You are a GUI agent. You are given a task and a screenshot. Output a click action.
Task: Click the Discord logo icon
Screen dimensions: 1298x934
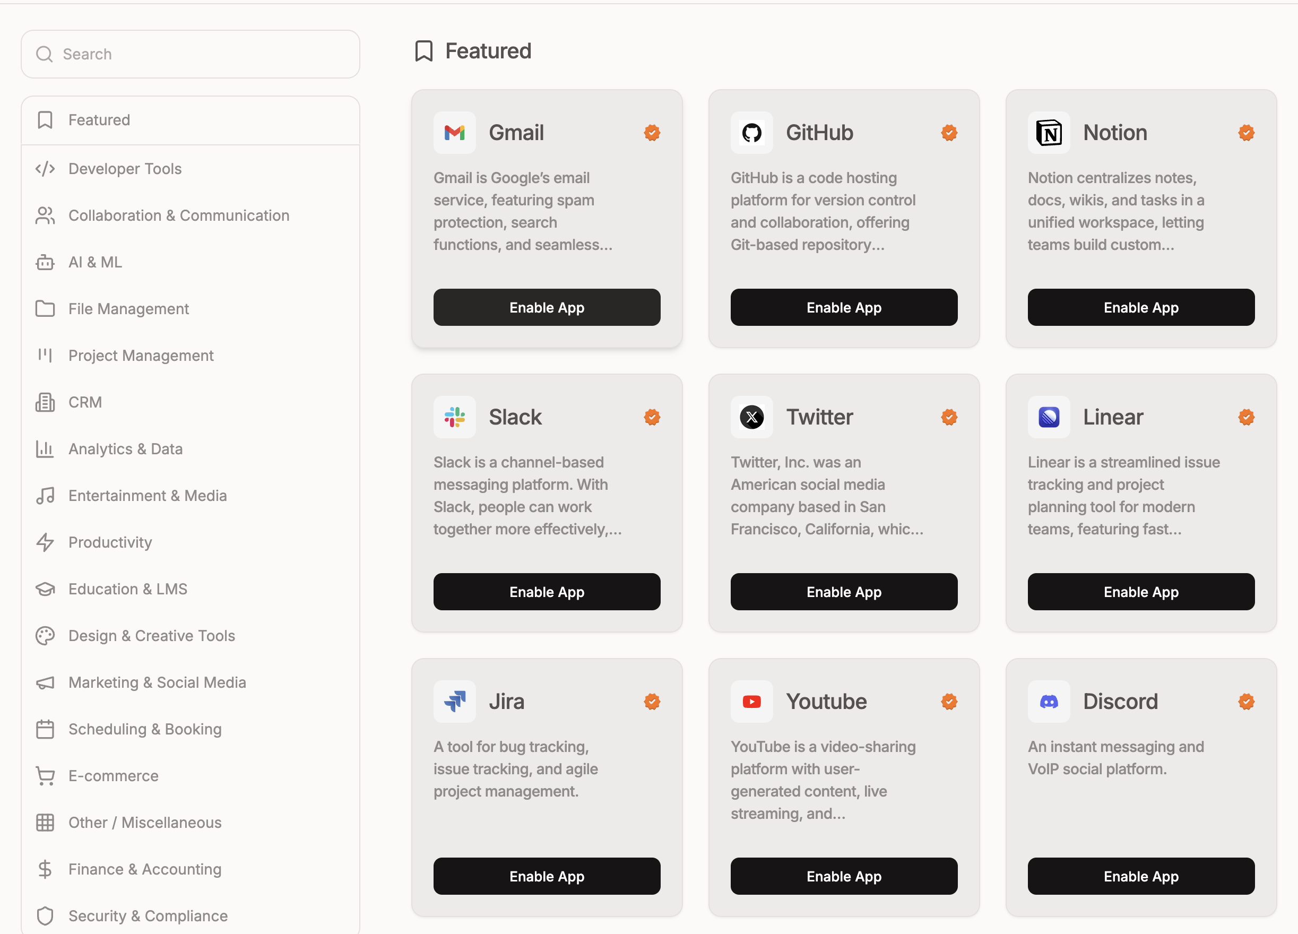click(1049, 702)
